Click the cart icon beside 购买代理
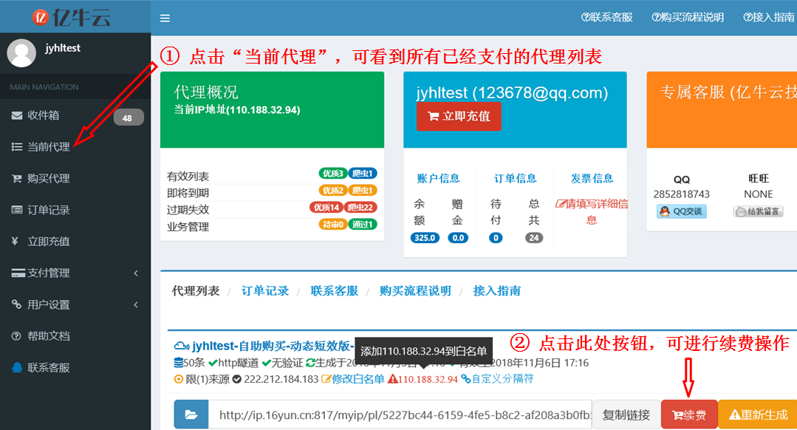Screen dimensions: 797x430 pos(17,178)
